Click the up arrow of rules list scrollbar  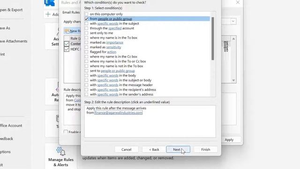(233, 38)
